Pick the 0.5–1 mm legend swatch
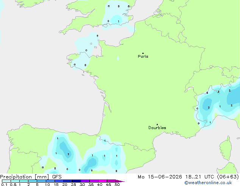This screenshot has width=240, height=186. pyautogui.click(x=15, y=181)
